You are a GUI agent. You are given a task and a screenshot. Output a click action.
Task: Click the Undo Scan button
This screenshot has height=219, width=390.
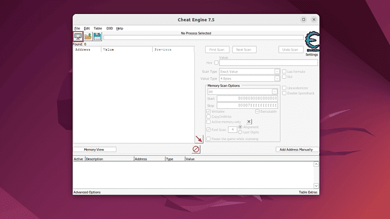click(x=290, y=49)
